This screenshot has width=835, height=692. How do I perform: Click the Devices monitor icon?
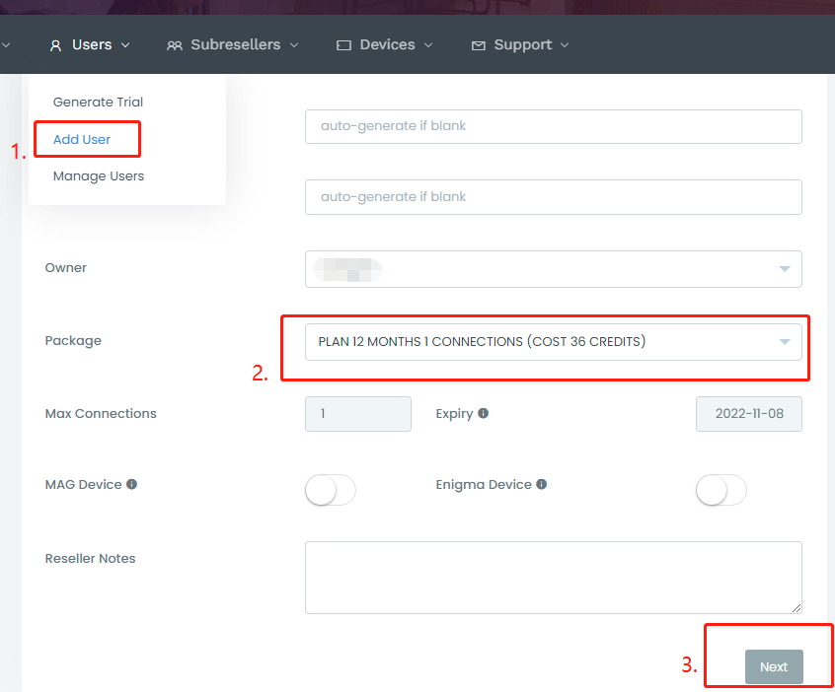[343, 45]
